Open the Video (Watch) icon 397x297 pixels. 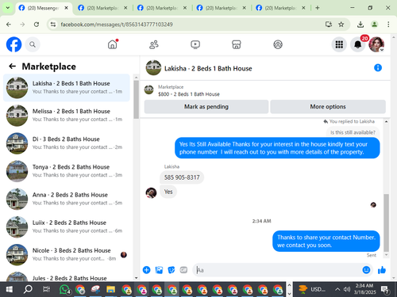click(x=195, y=44)
